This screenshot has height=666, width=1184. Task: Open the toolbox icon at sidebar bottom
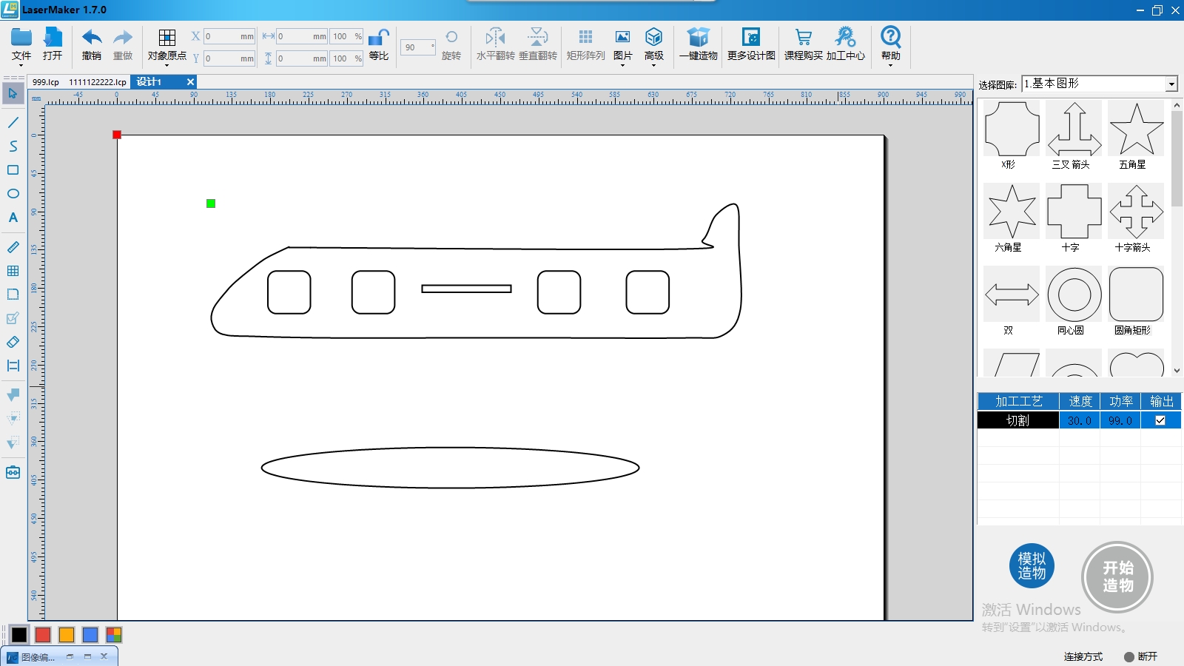click(13, 472)
